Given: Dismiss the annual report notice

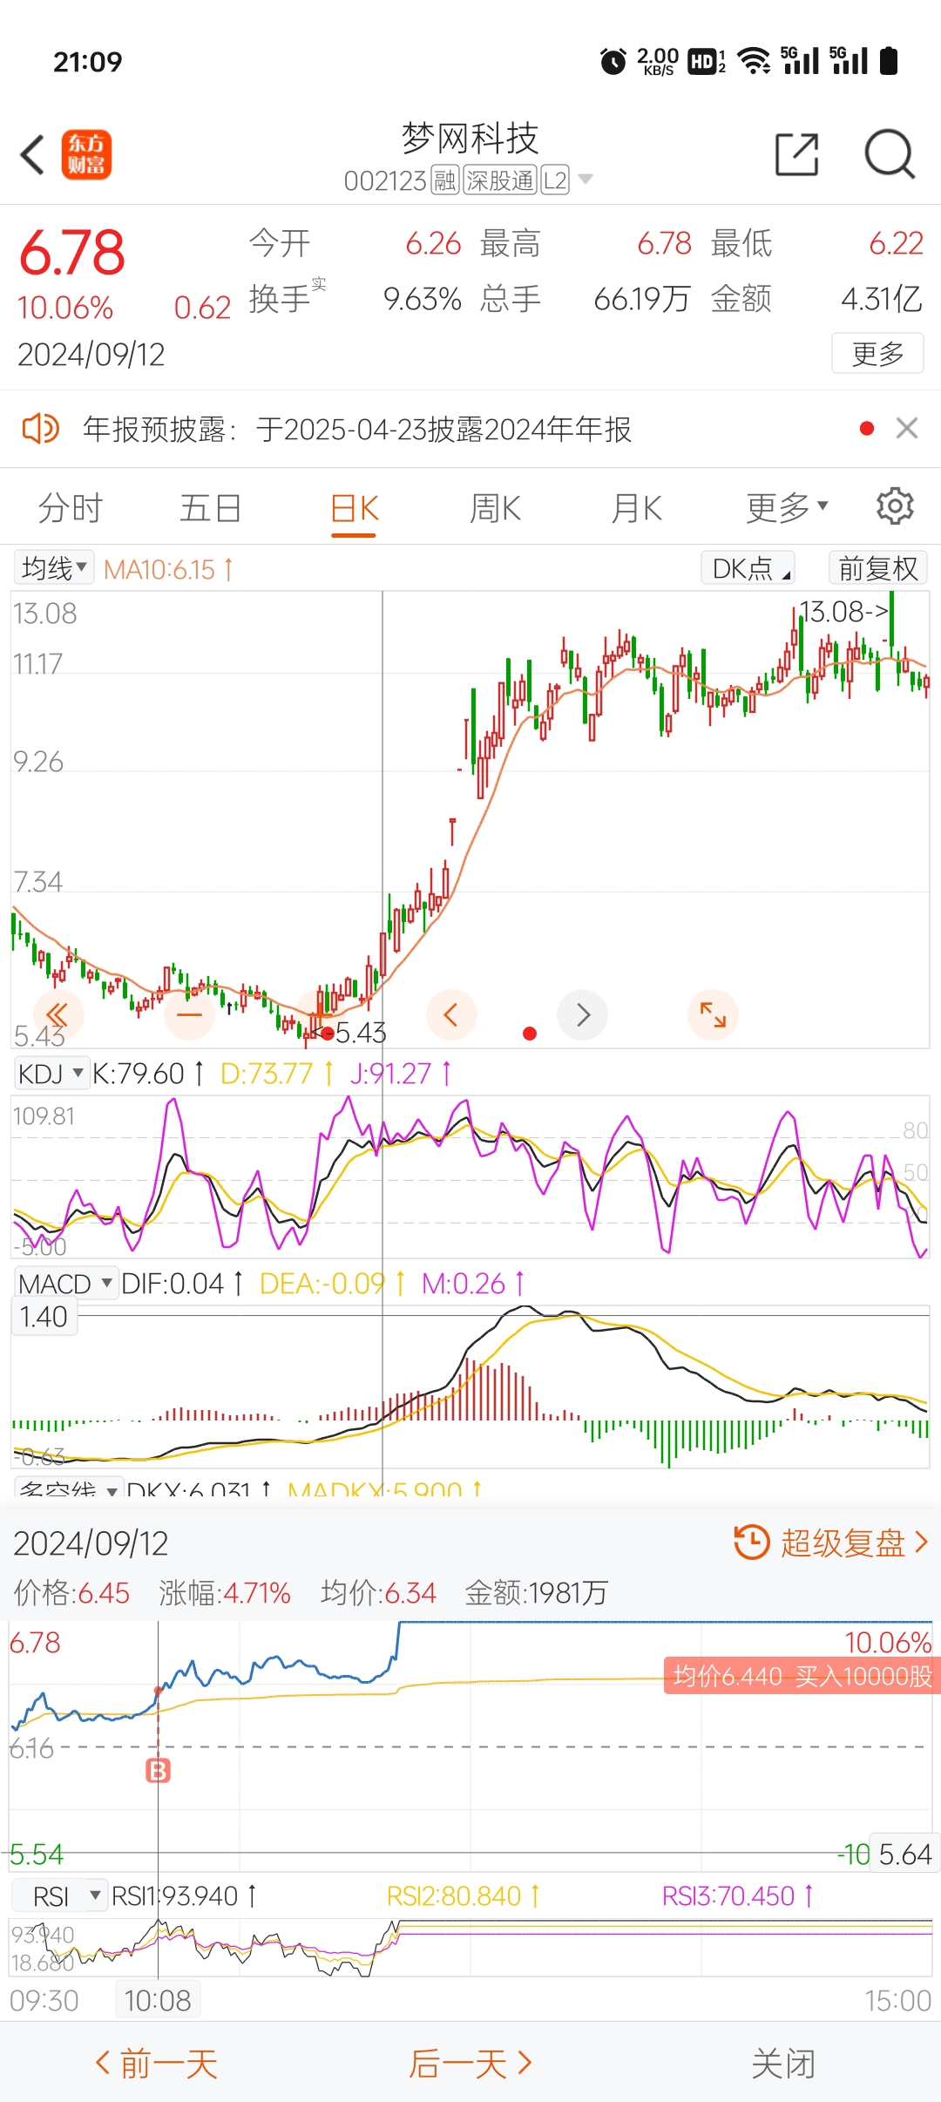Looking at the screenshot, I should (x=907, y=428).
